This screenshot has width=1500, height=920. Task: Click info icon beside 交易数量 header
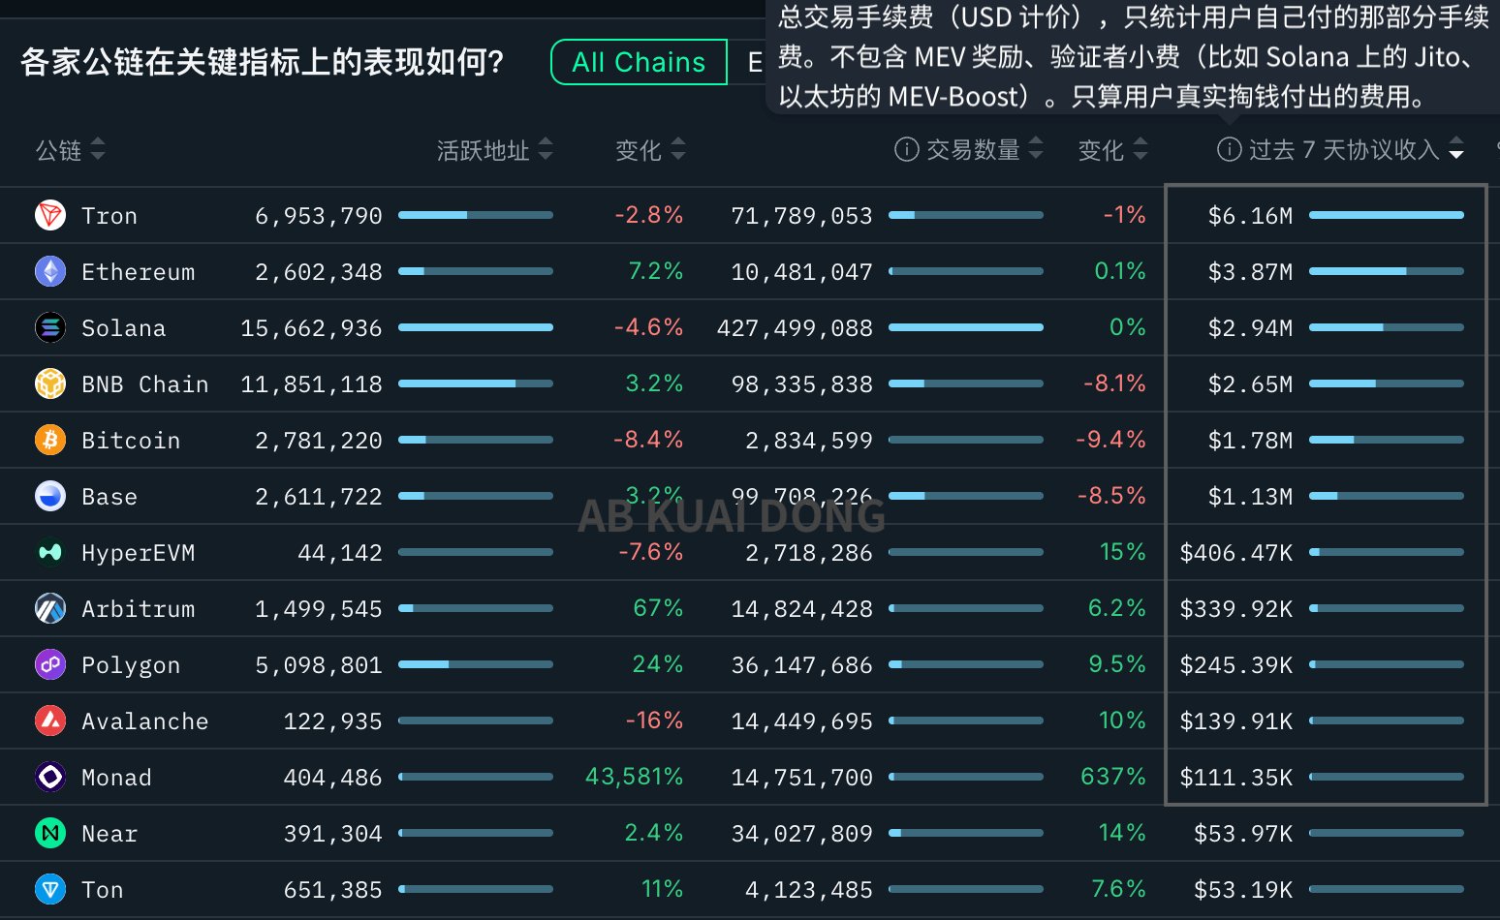point(906,149)
